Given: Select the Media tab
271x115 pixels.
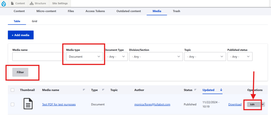Looking at the screenshot, I should click(157, 11).
